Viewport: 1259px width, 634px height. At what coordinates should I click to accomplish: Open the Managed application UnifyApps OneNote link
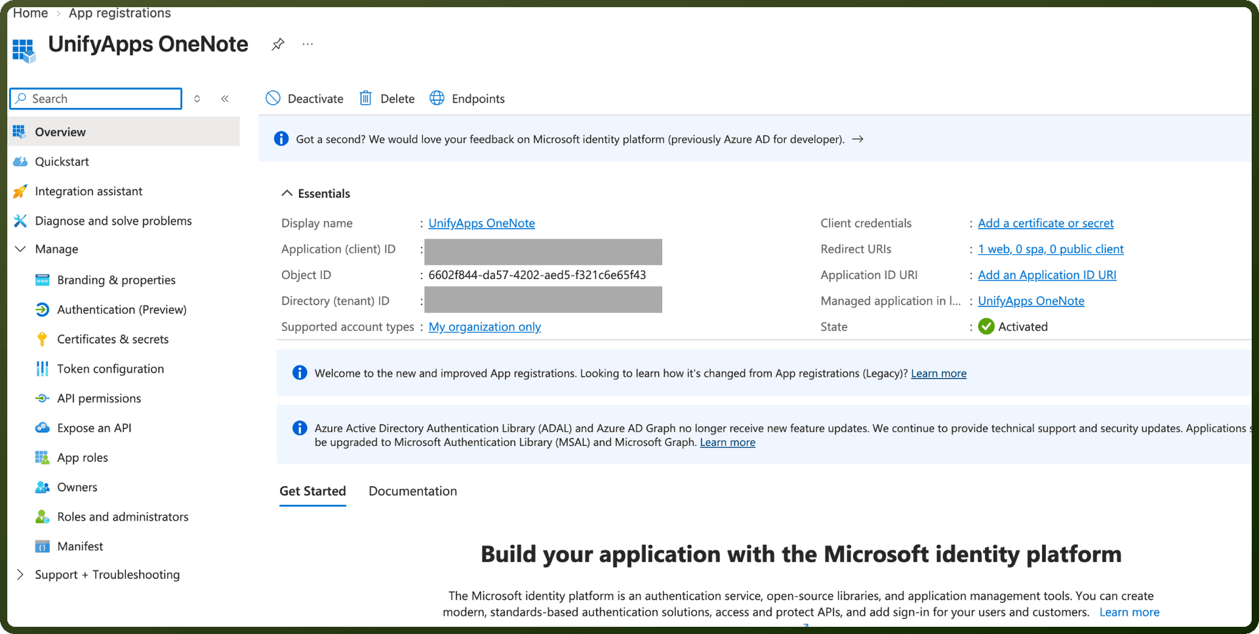(x=1031, y=301)
